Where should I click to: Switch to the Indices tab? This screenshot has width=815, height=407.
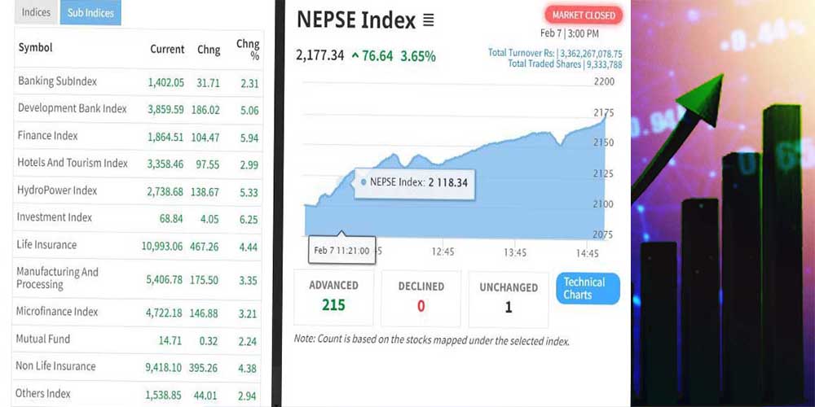click(x=36, y=12)
